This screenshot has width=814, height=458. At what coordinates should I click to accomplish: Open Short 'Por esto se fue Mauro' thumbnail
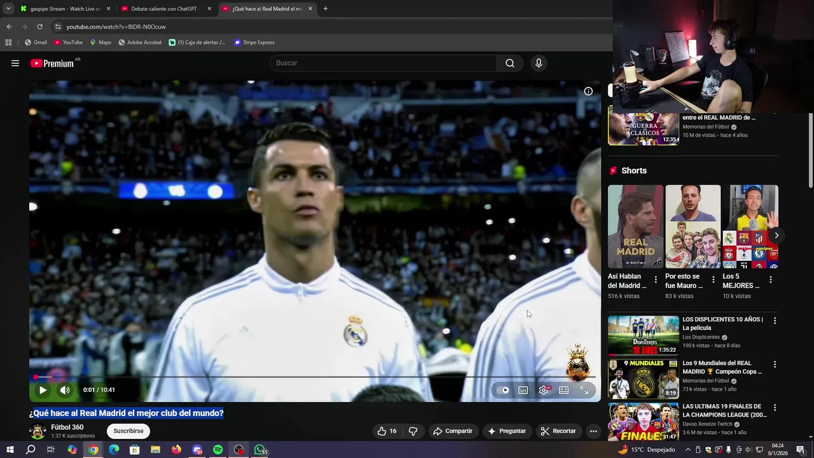point(693,226)
